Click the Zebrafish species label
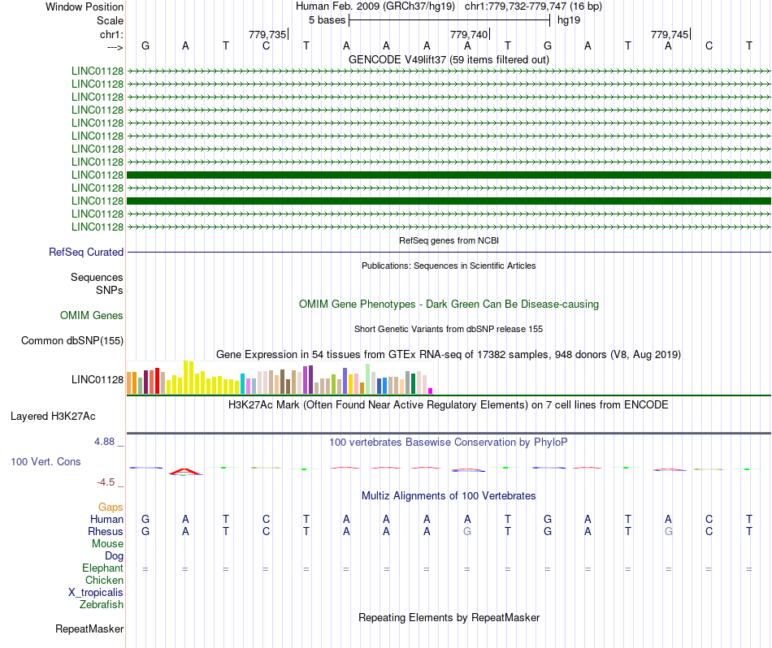This screenshot has height=648, width=772. click(x=102, y=605)
